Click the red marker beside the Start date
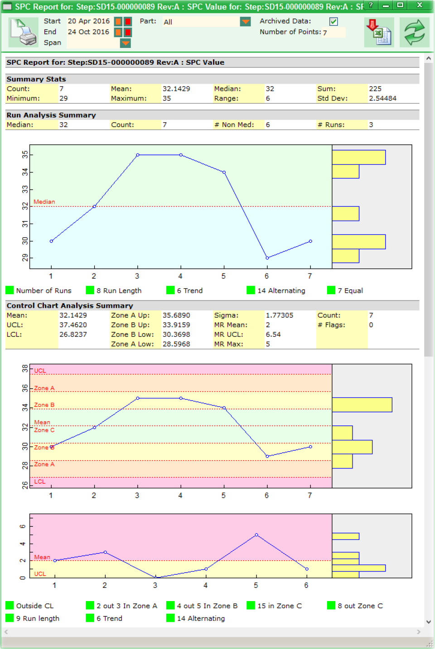Screen dimensions: 435x649 click(129, 21)
